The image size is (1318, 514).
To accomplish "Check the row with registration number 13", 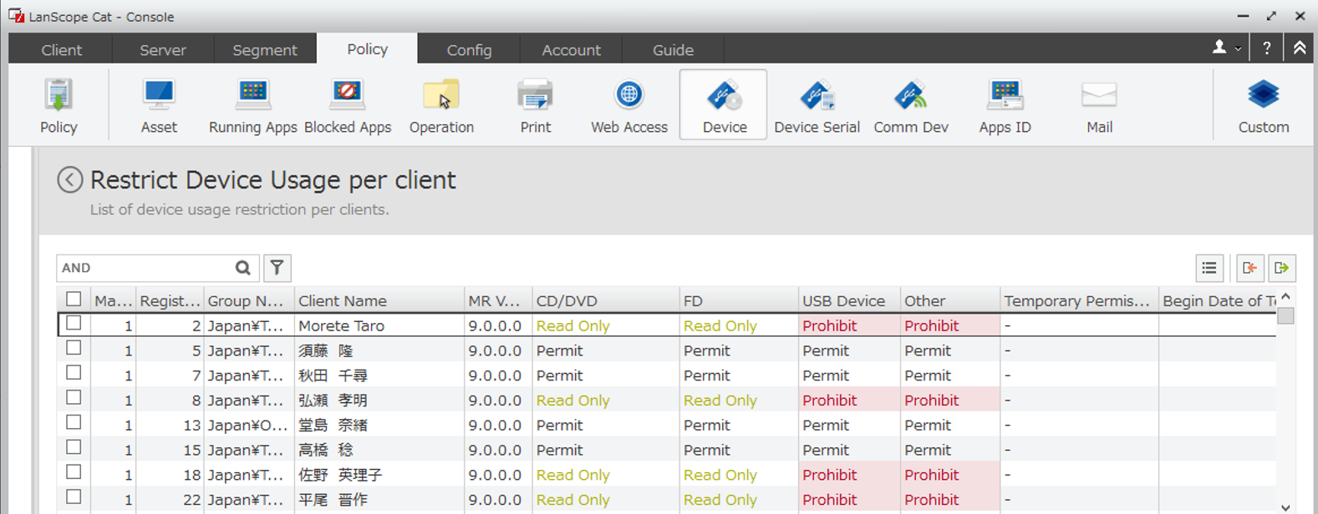I will coord(74,423).
